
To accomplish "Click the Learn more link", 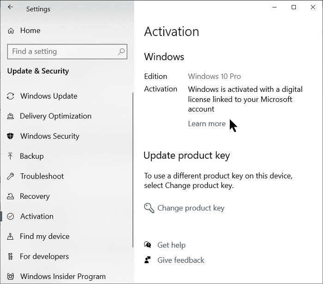I will 207,124.
